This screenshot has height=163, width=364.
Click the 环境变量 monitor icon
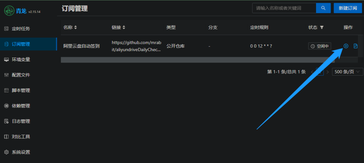point(6,60)
